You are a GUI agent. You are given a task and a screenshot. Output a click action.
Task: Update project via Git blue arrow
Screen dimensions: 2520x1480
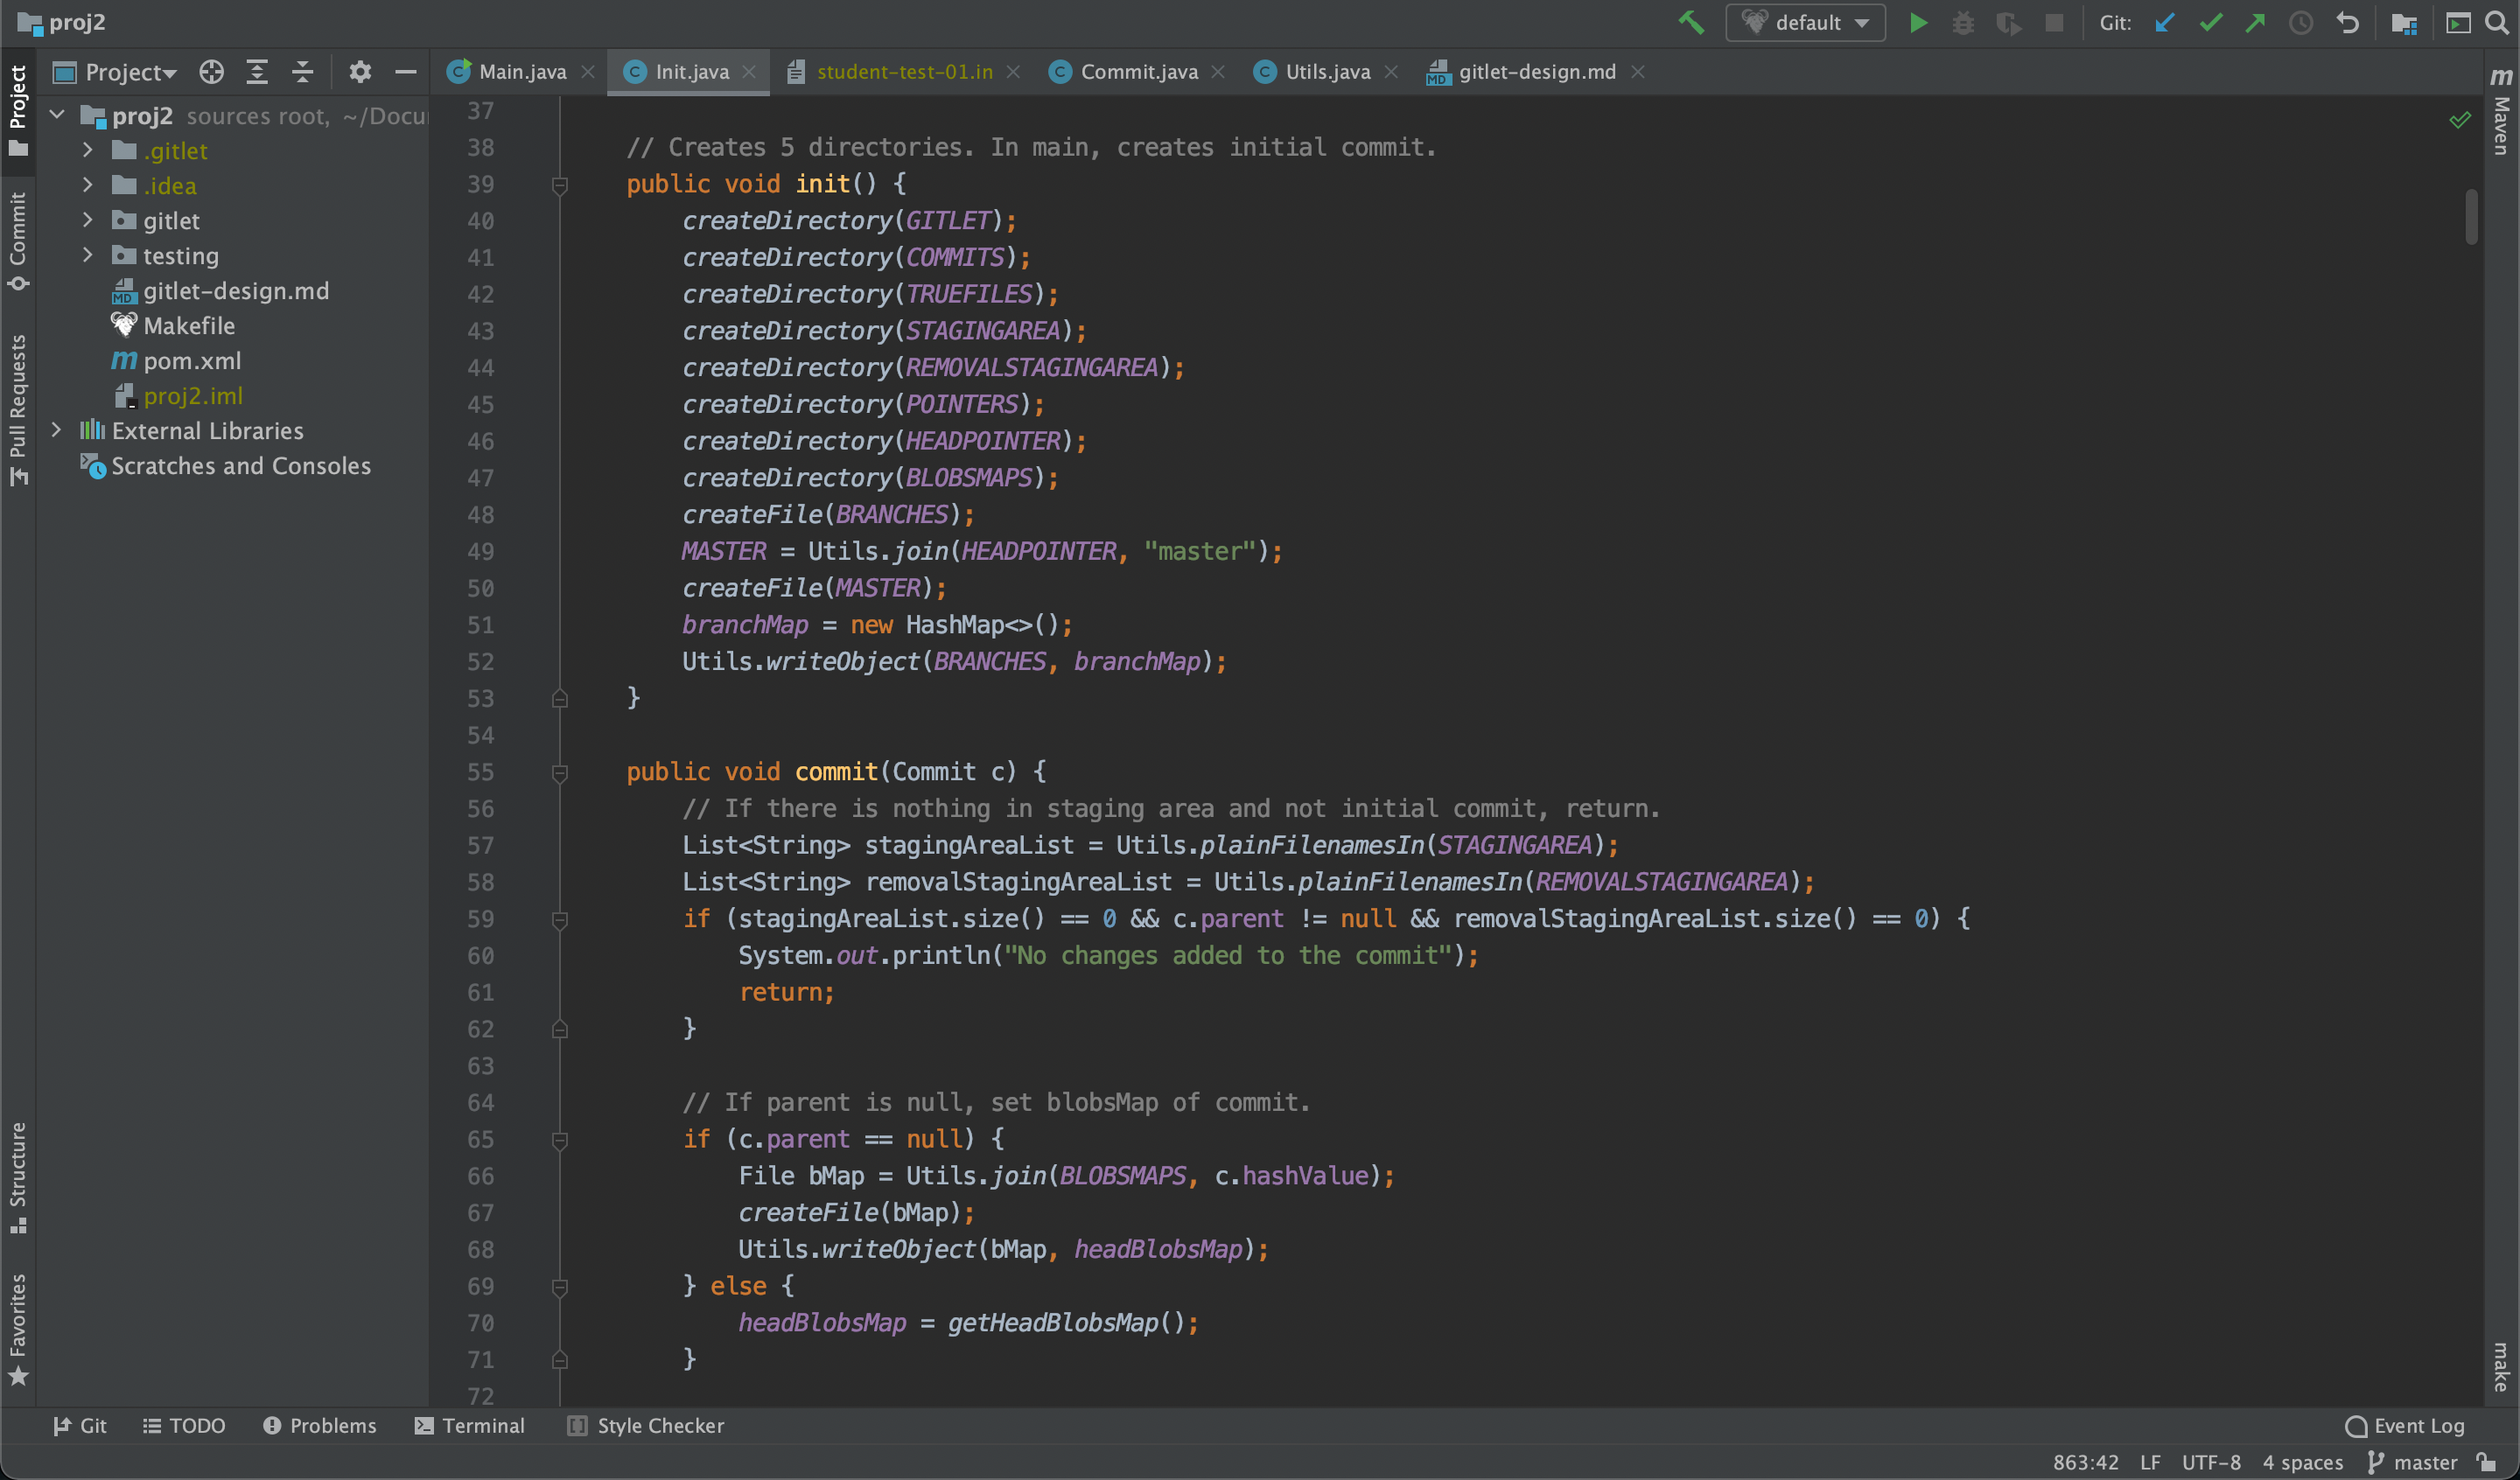[2165, 22]
